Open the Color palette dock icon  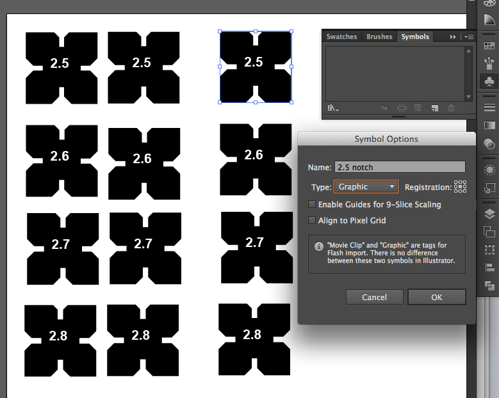pyautogui.click(x=489, y=3)
